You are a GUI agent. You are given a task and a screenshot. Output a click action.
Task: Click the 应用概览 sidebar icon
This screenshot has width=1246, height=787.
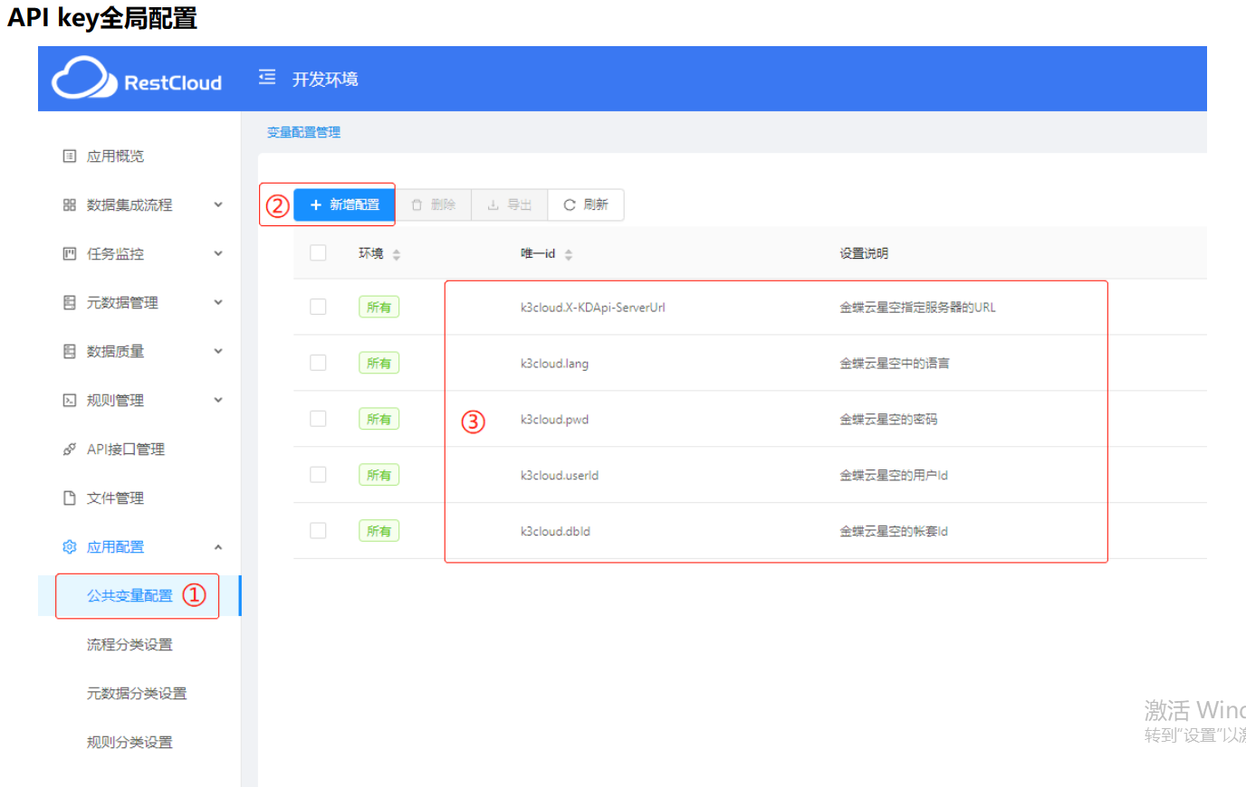pyautogui.click(x=69, y=156)
